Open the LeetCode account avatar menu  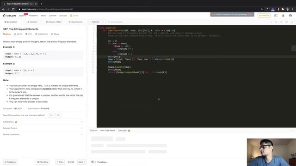click(290, 16)
